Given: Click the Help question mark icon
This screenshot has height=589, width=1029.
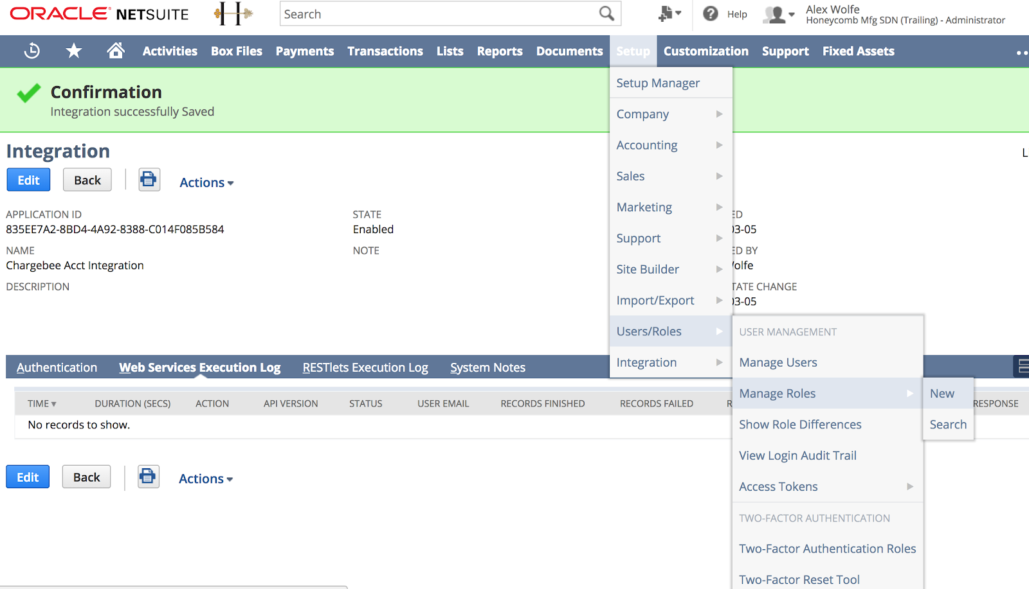Looking at the screenshot, I should 710,13.
